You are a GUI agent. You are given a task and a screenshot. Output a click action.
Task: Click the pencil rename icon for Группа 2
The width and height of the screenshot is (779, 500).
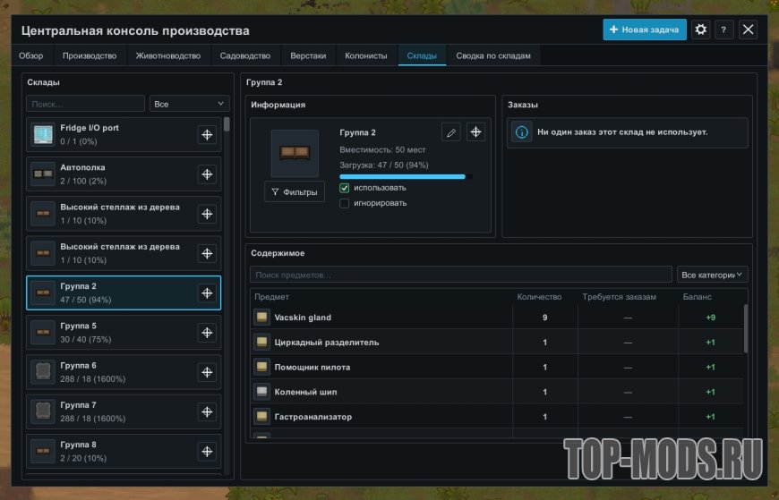point(450,132)
